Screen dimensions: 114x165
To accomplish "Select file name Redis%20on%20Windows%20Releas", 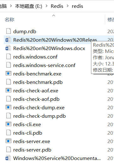I will 55,40.
